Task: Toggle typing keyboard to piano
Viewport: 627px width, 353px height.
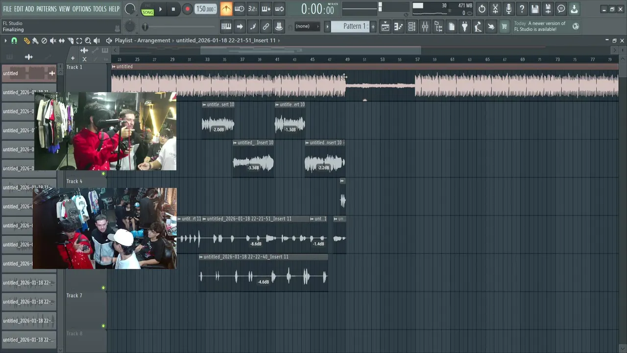Action: click(226, 26)
